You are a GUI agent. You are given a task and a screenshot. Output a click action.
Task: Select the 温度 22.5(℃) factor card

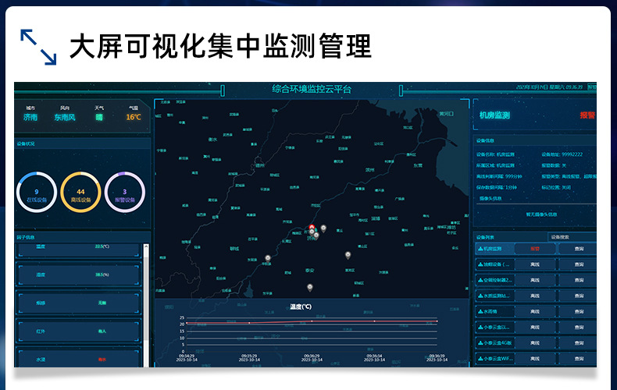(79, 250)
